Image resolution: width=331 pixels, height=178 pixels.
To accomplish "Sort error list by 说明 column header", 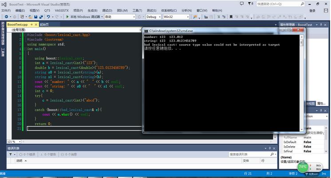I will pyautogui.click(x=19, y=161).
